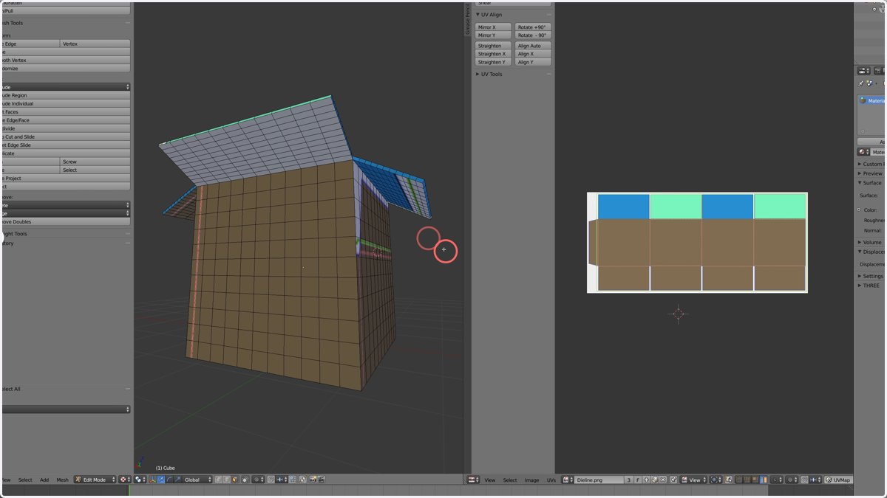Select the translate manipulator arrow
Screen dimensions: 887x498
pyautogui.click(x=161, y=480)
